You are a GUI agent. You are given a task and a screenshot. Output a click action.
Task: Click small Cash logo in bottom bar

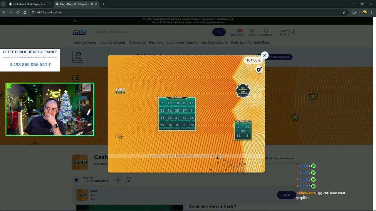pyautogui.click(x=82, y=195)
